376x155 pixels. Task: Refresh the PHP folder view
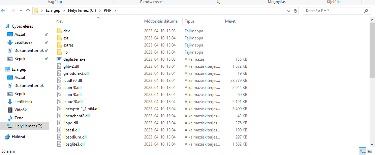(x=295, y=11)
